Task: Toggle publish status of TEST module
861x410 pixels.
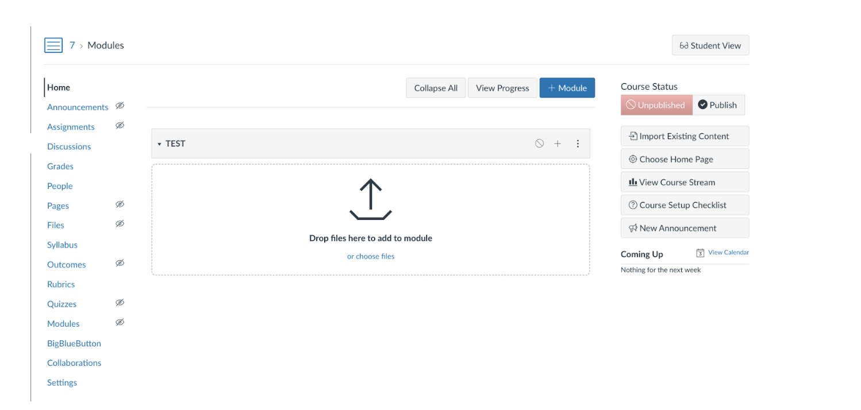Action: [539, 144]
